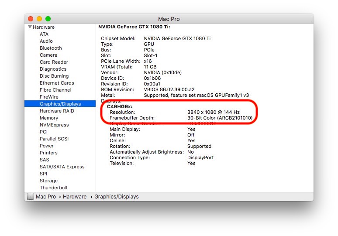Select Ethernet Cards entry
This screenshot has width=338, height=236.
(x=57, y=83)
